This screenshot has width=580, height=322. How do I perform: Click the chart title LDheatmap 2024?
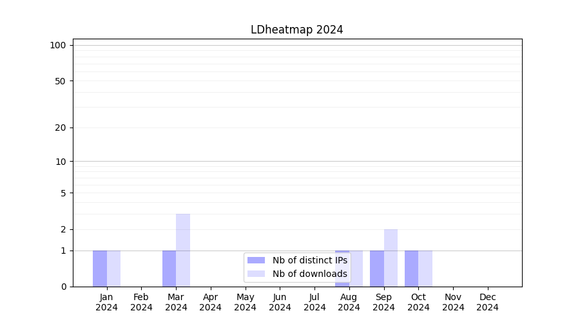pos(296,30)
